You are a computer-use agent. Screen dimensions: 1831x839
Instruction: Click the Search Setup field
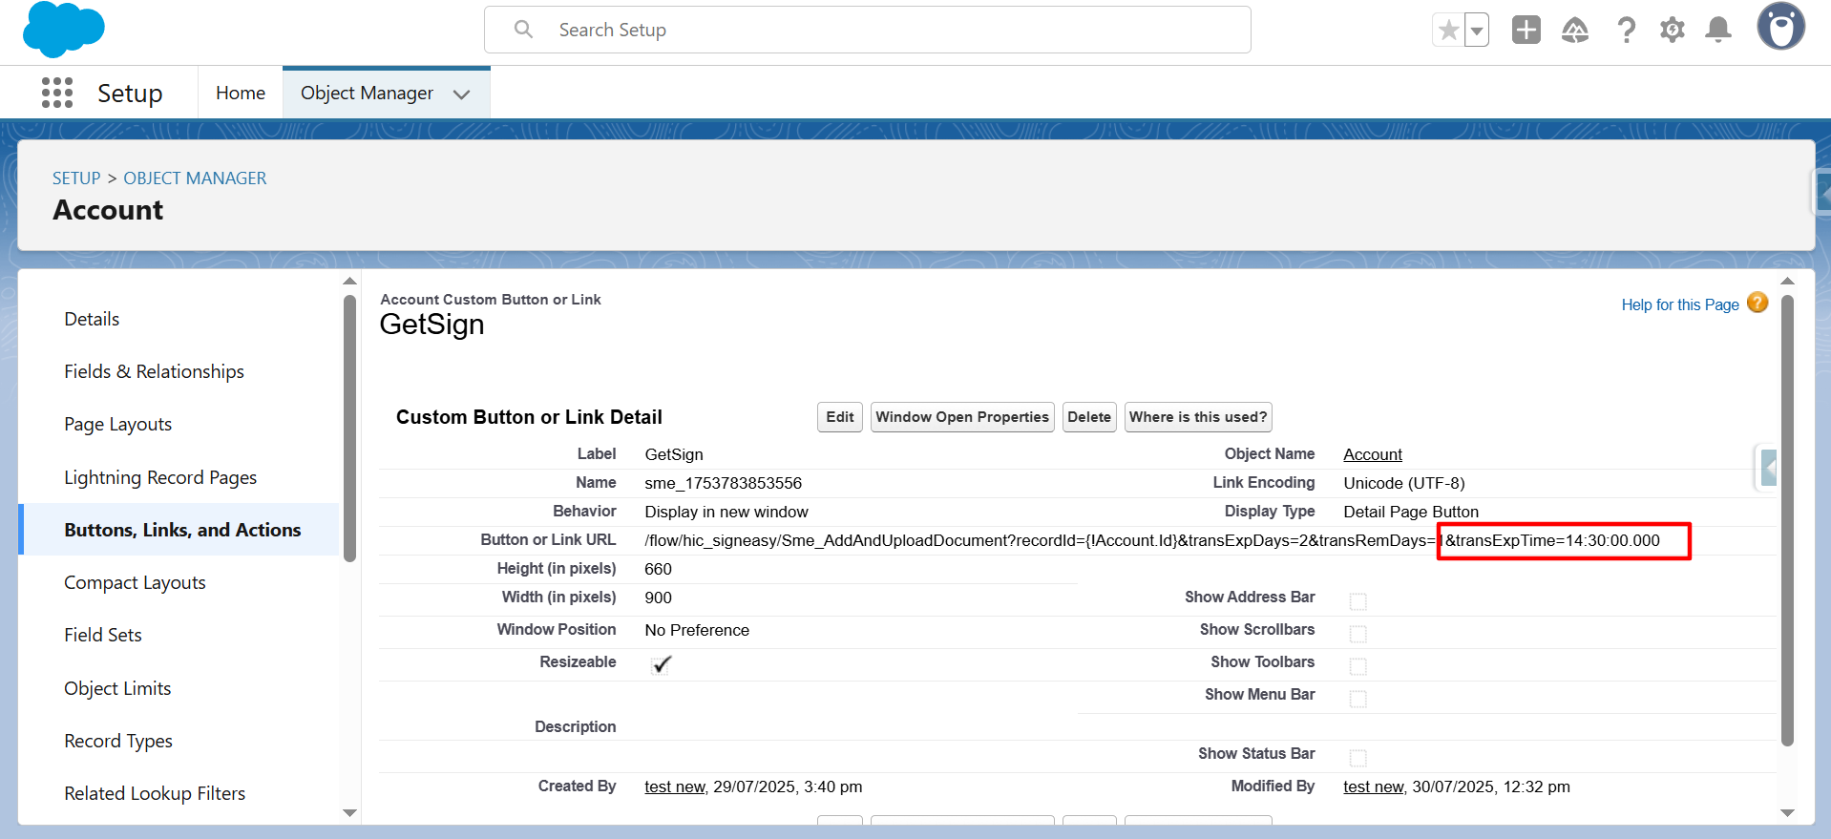(867, 30)
